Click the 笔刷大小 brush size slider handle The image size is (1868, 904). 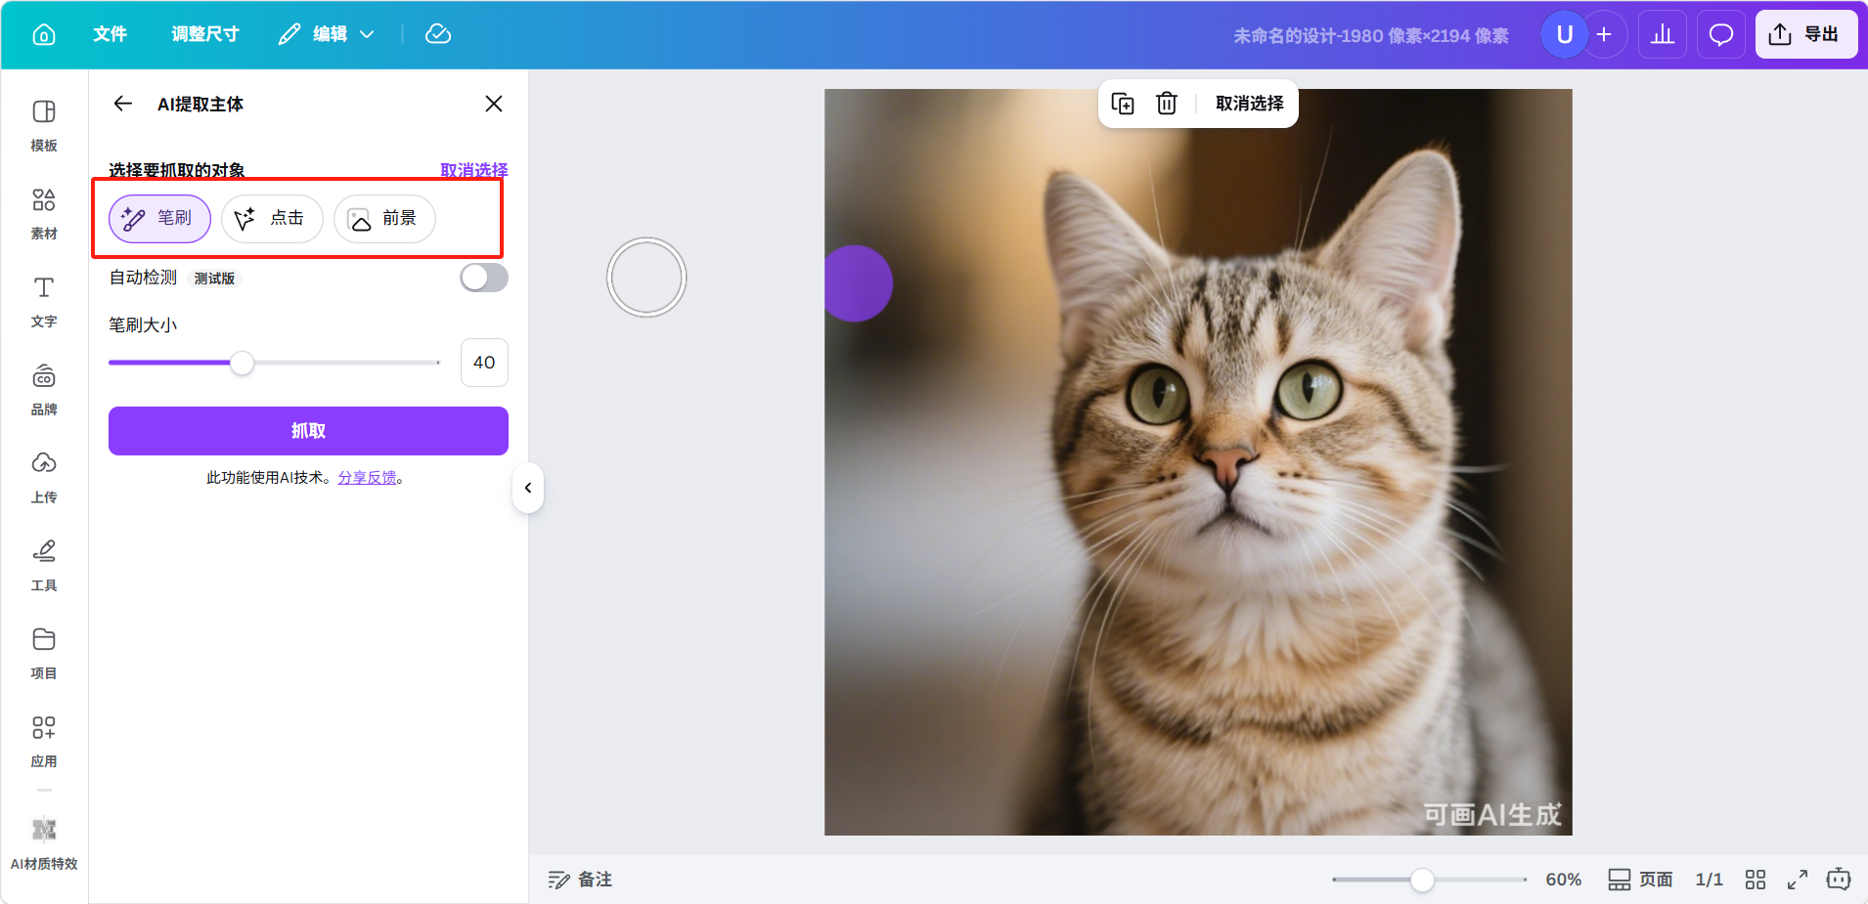(242, 363)
